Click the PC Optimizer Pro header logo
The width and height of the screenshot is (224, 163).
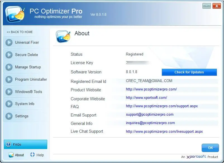(x=15, y=14)
